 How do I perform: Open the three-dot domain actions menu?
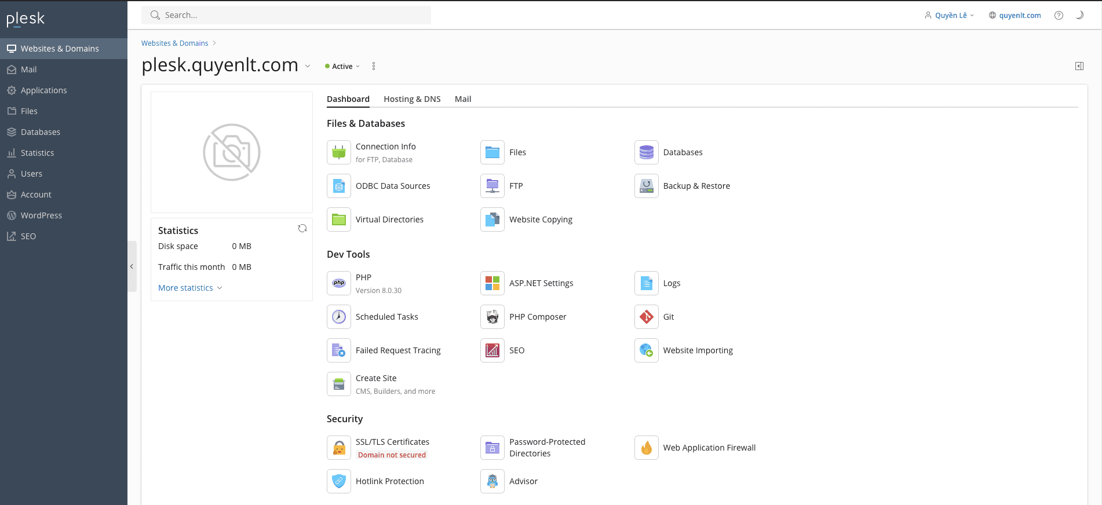point(374,66)
